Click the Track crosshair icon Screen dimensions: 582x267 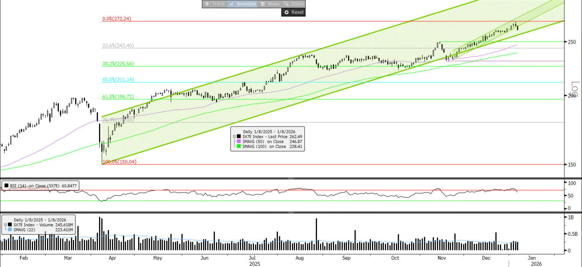coord(207,4)
